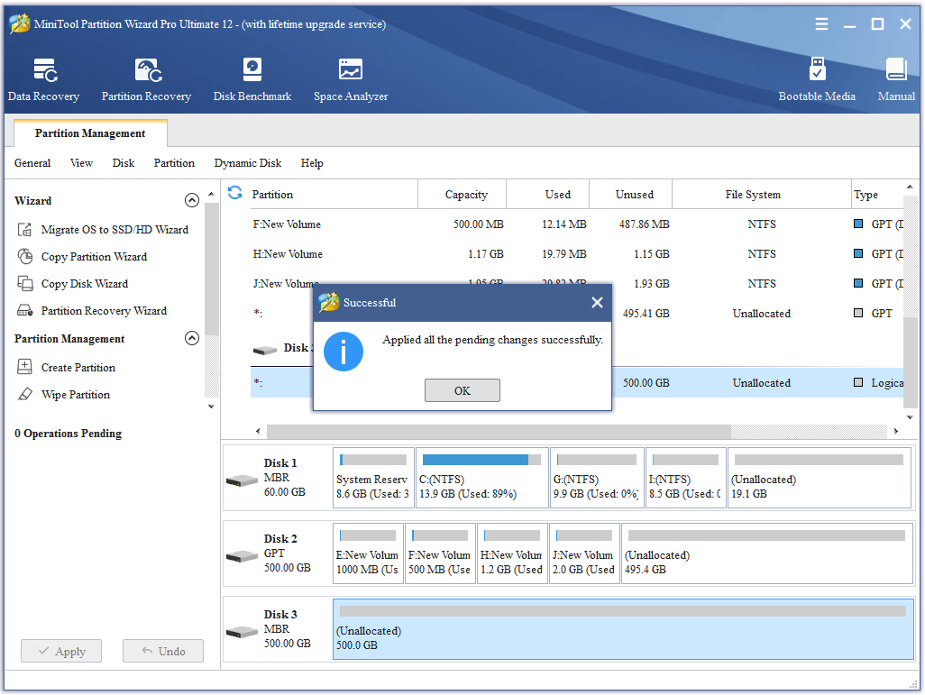Click the sidebar scroll-down chevron
Image resolution: width=925 pixels, height=695 pixels.
210,406
